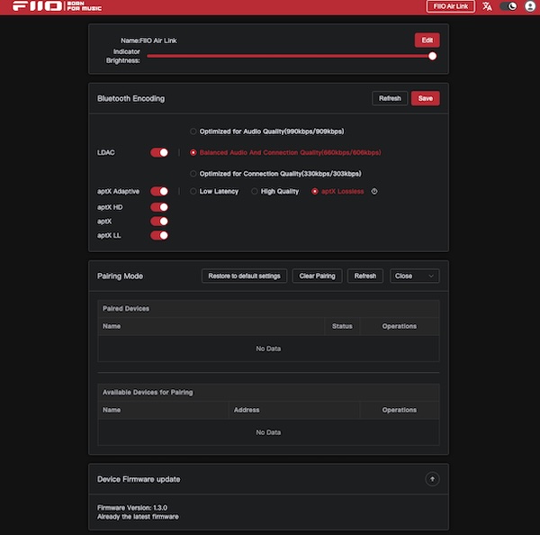Toggle the aptX HD switch
The image size is (540, 535).
[159, 206]
